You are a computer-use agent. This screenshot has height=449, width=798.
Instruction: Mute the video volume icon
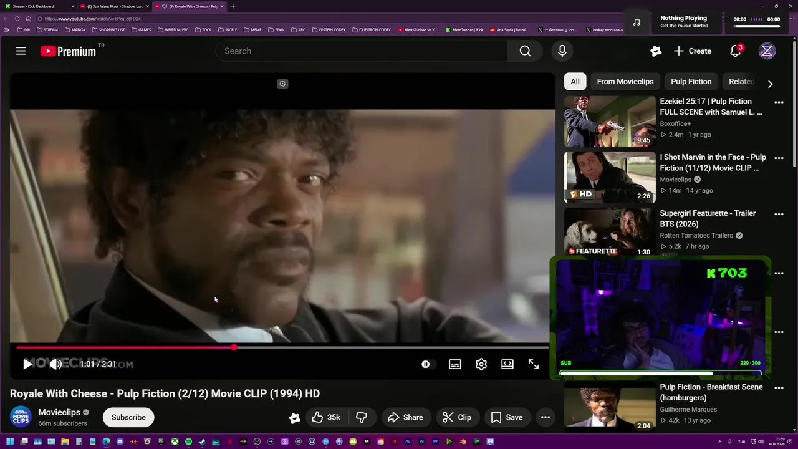(55, 364)
